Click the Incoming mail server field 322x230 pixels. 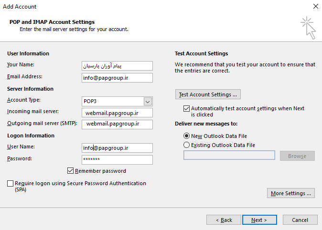coord(117,113)
